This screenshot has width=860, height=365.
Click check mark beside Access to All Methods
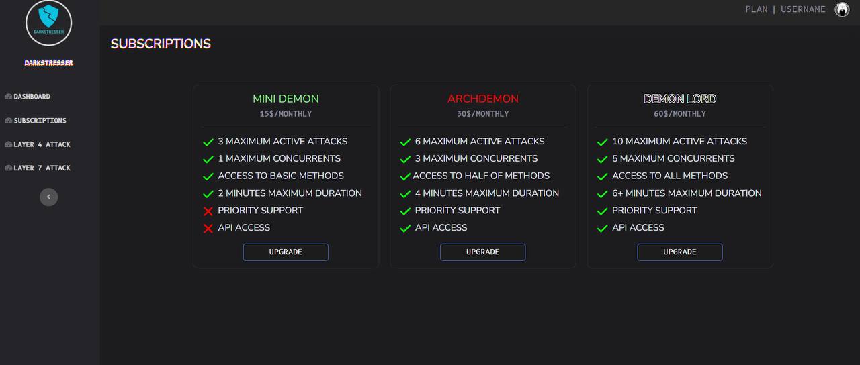[x=603, y=177]
